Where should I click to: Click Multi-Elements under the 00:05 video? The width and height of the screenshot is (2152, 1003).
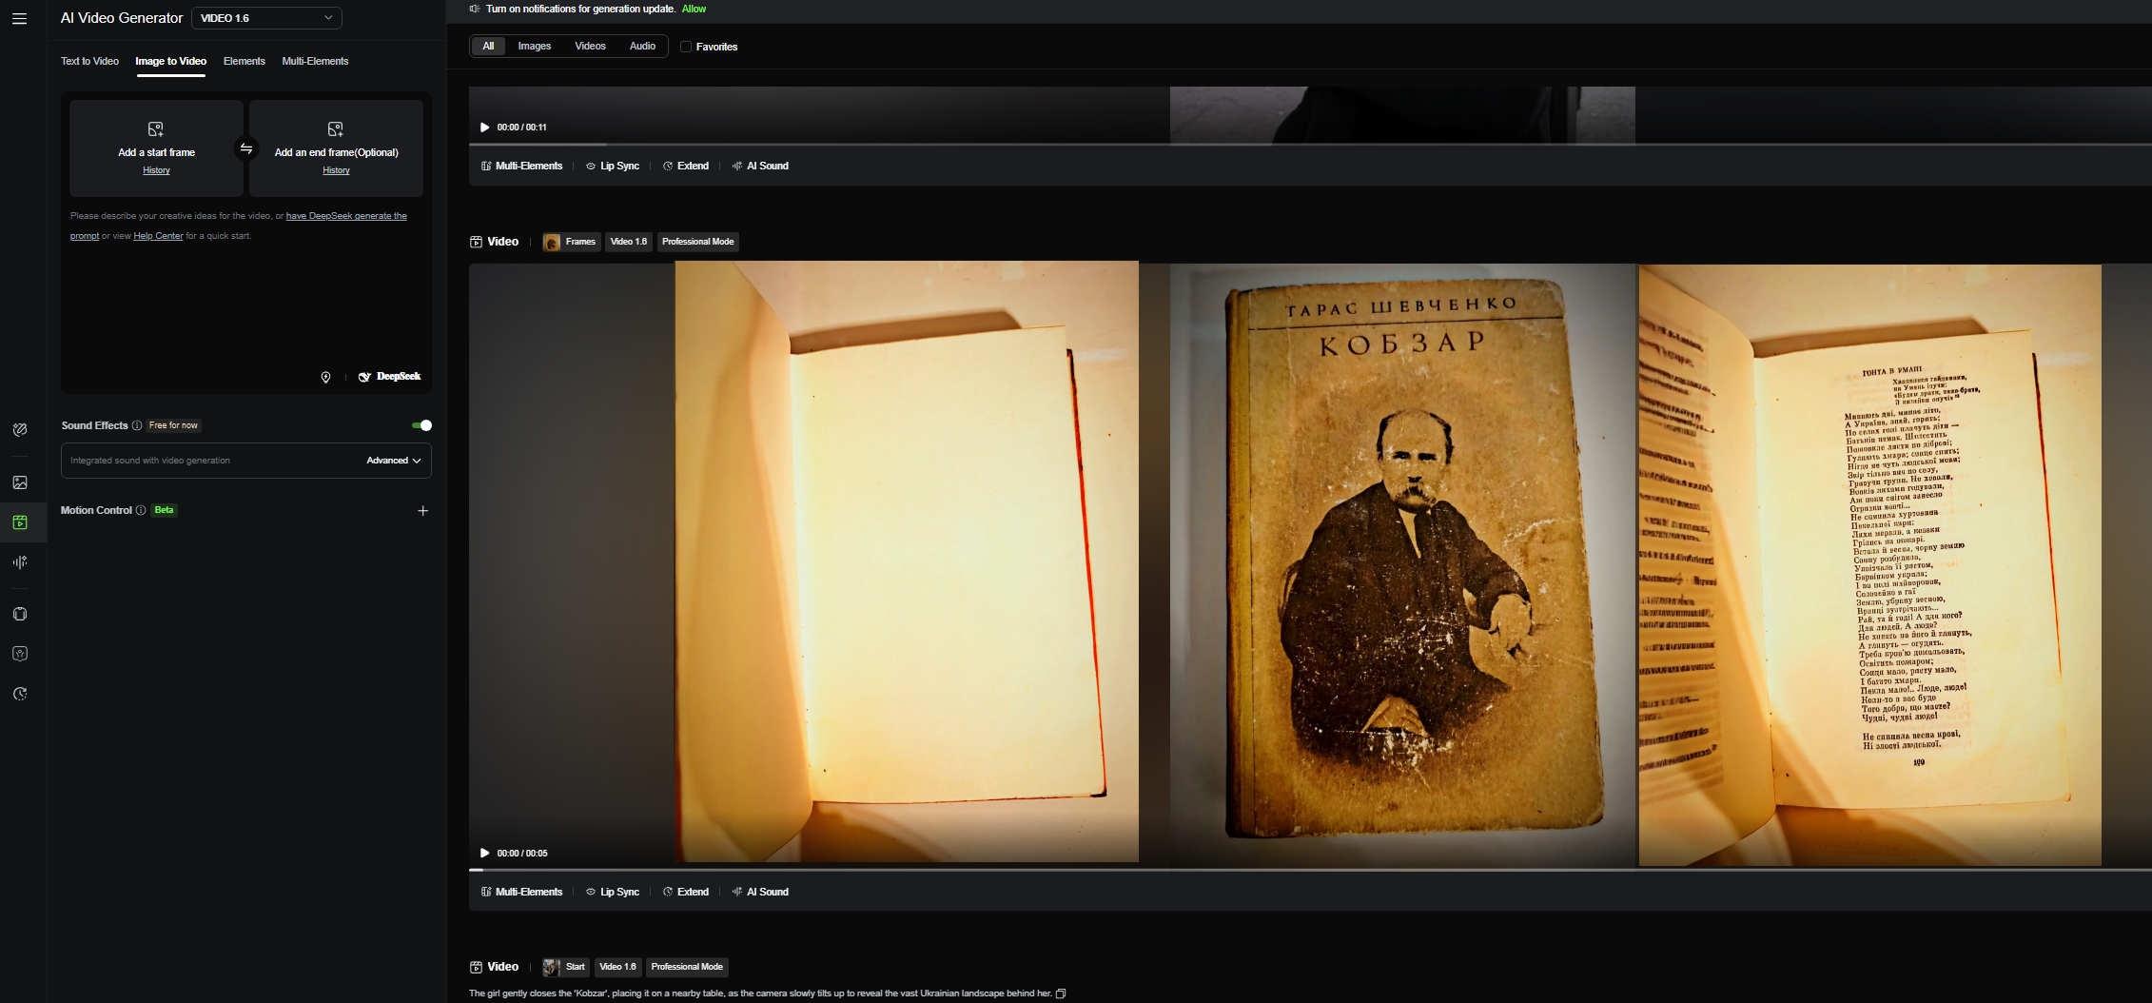522,892
